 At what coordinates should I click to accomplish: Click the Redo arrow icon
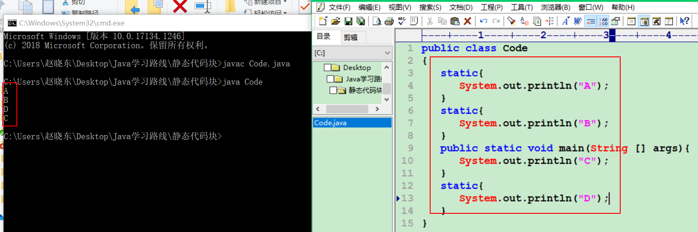click(x=496, y=21)
